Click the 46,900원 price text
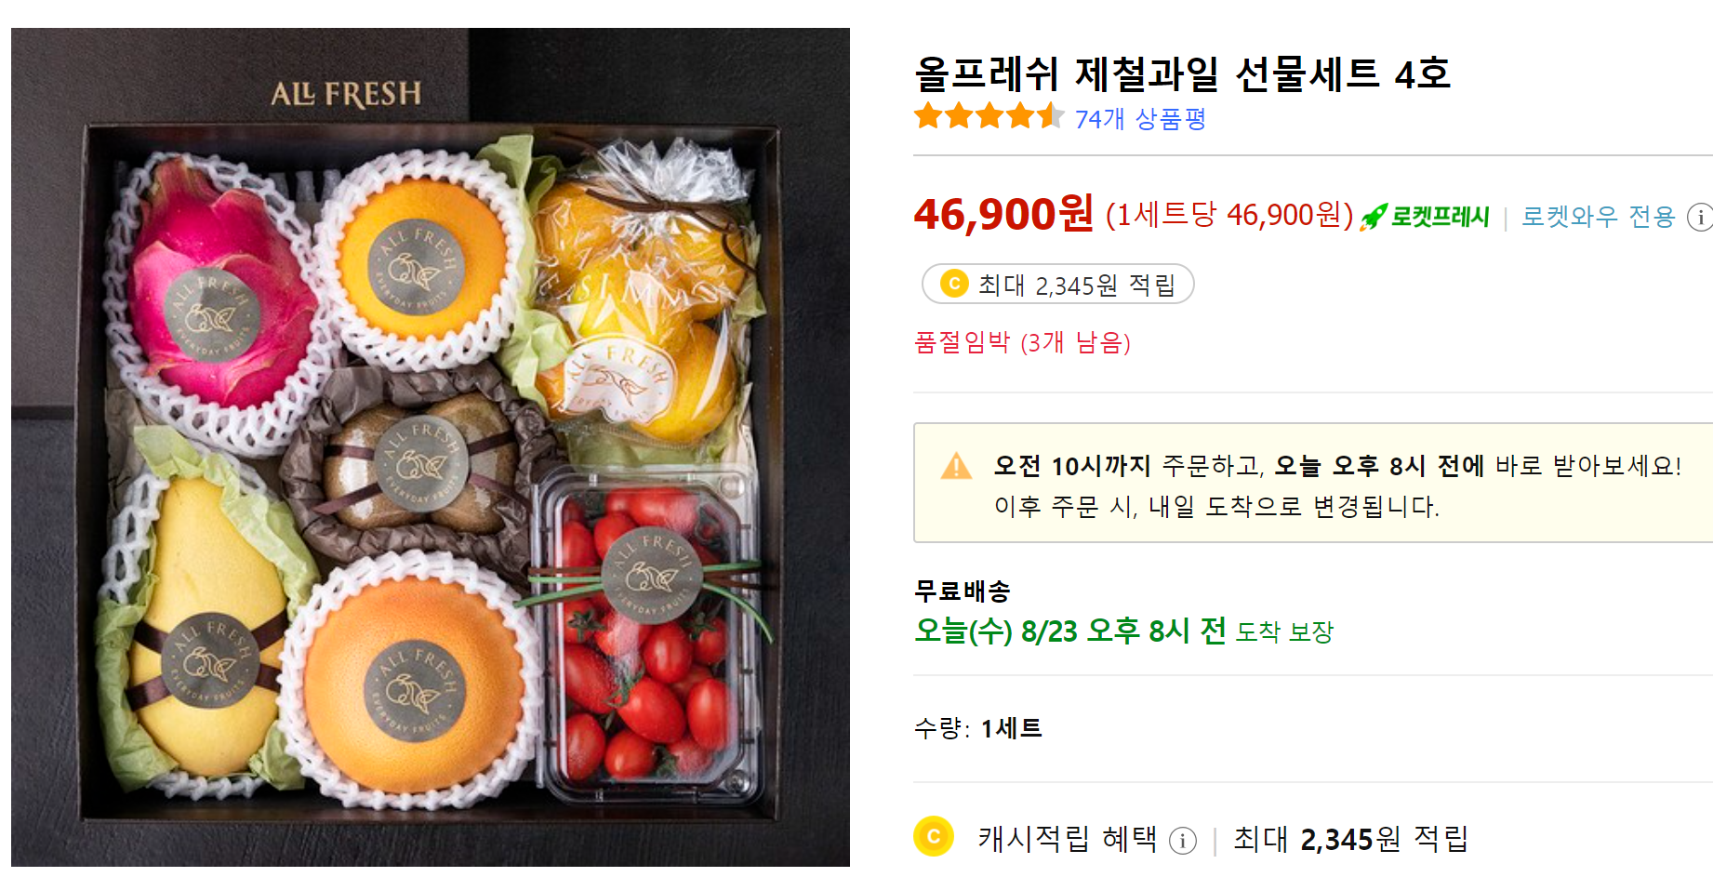 [1002, 217]
